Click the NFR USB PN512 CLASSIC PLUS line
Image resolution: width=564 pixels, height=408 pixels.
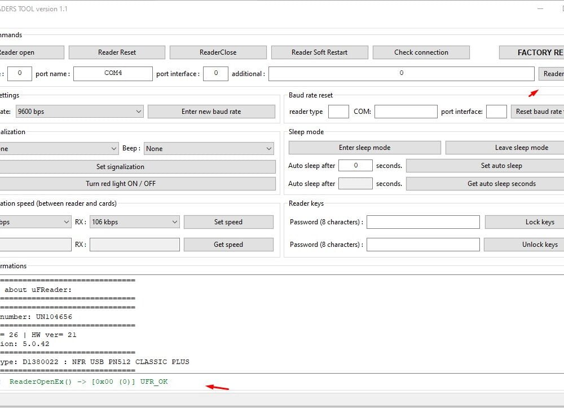tap(95, 362)
